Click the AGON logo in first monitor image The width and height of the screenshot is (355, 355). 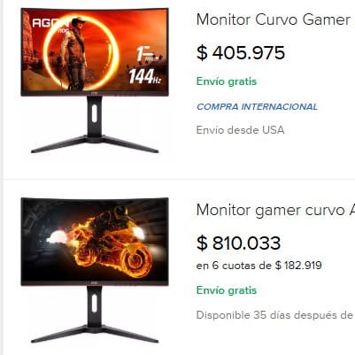click(50, 23)
